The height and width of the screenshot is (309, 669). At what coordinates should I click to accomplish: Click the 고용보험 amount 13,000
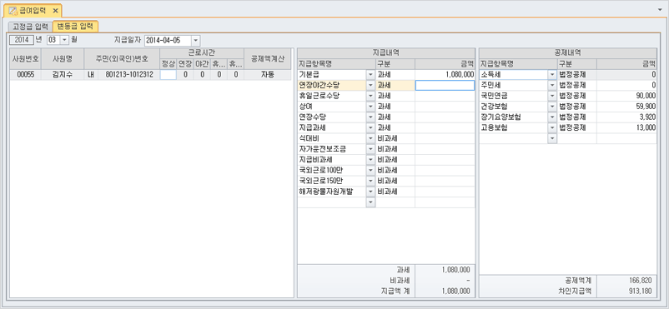click(626, 128)
